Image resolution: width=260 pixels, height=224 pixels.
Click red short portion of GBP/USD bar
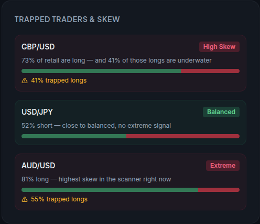pyautogui.click(x=210, y=71)
